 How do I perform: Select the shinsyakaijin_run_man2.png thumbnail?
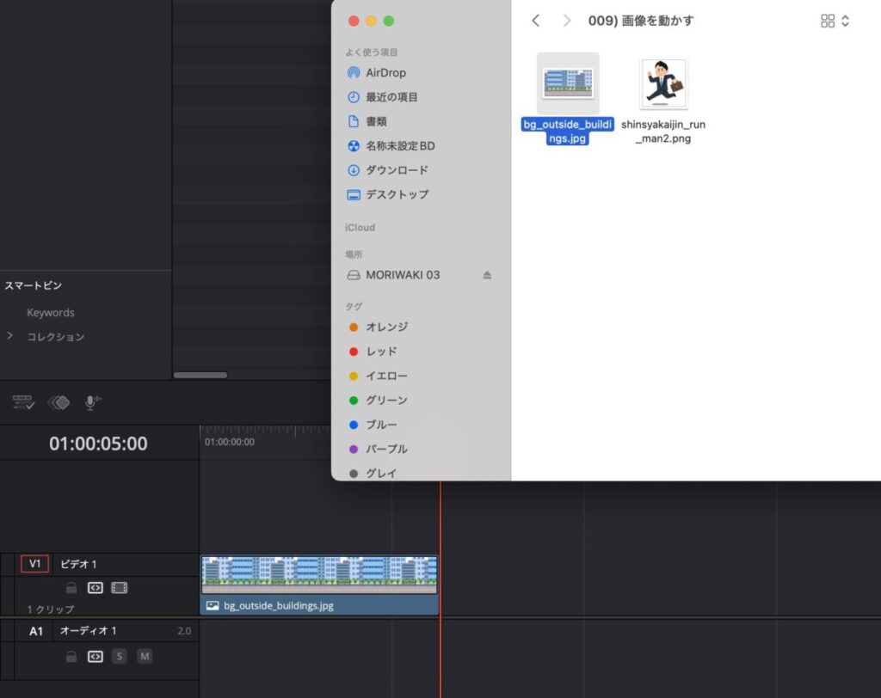[663, 84]
